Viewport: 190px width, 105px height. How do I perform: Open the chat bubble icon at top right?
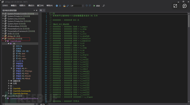184,6
